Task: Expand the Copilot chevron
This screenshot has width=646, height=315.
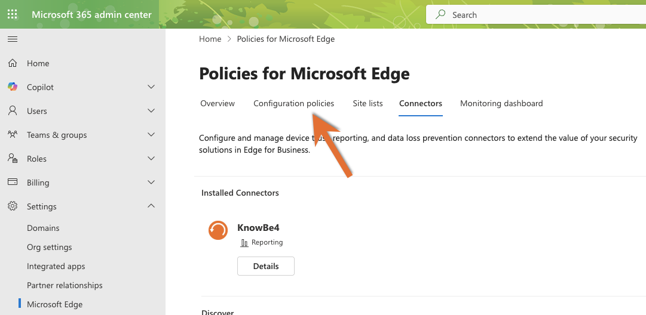Action: click(151, 87)
